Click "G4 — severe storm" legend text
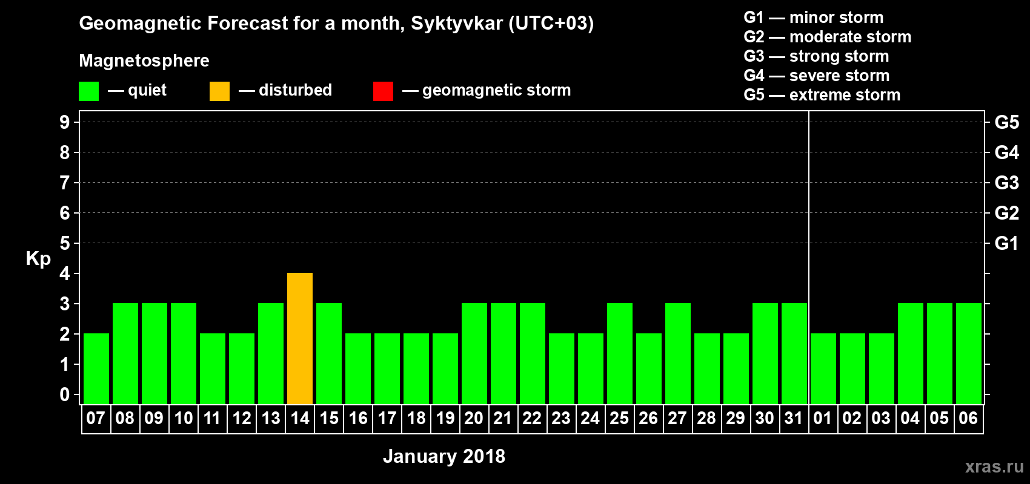Viewport: 1030px width, 484px height. (817, 76)
